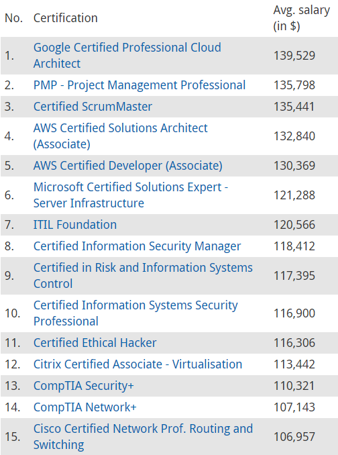Click the Avg. salary column header
Screen dimensions: 338x455
click(302, 18)
